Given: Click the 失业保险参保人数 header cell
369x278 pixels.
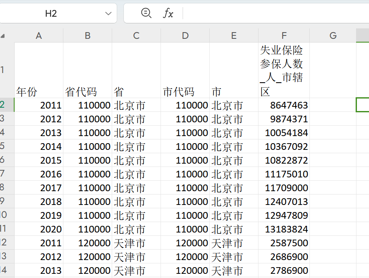Looking at the screenshot, I should [x=284, y=70].
